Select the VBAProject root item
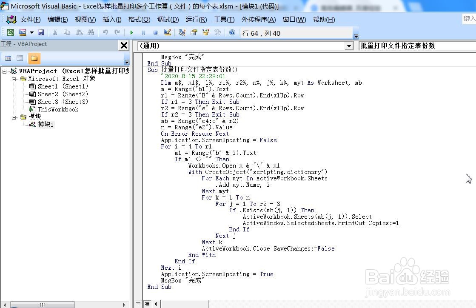The image size is (476, 308). (74, 71)
